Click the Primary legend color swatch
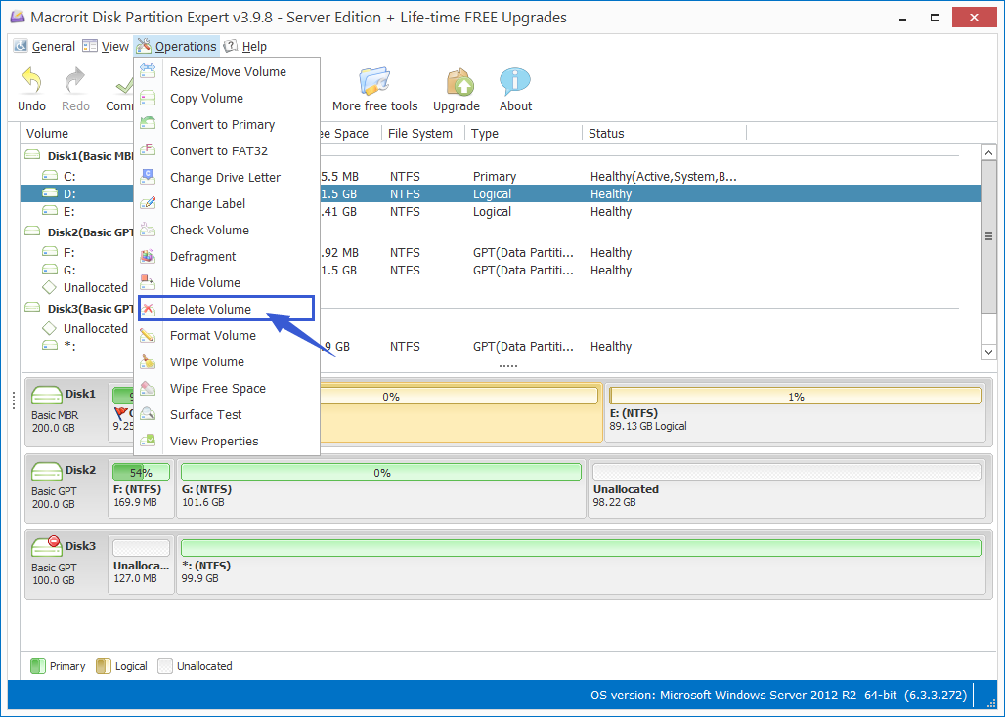Image resolution: width=1005 pixels, height=717 pixels. [38, 666]
